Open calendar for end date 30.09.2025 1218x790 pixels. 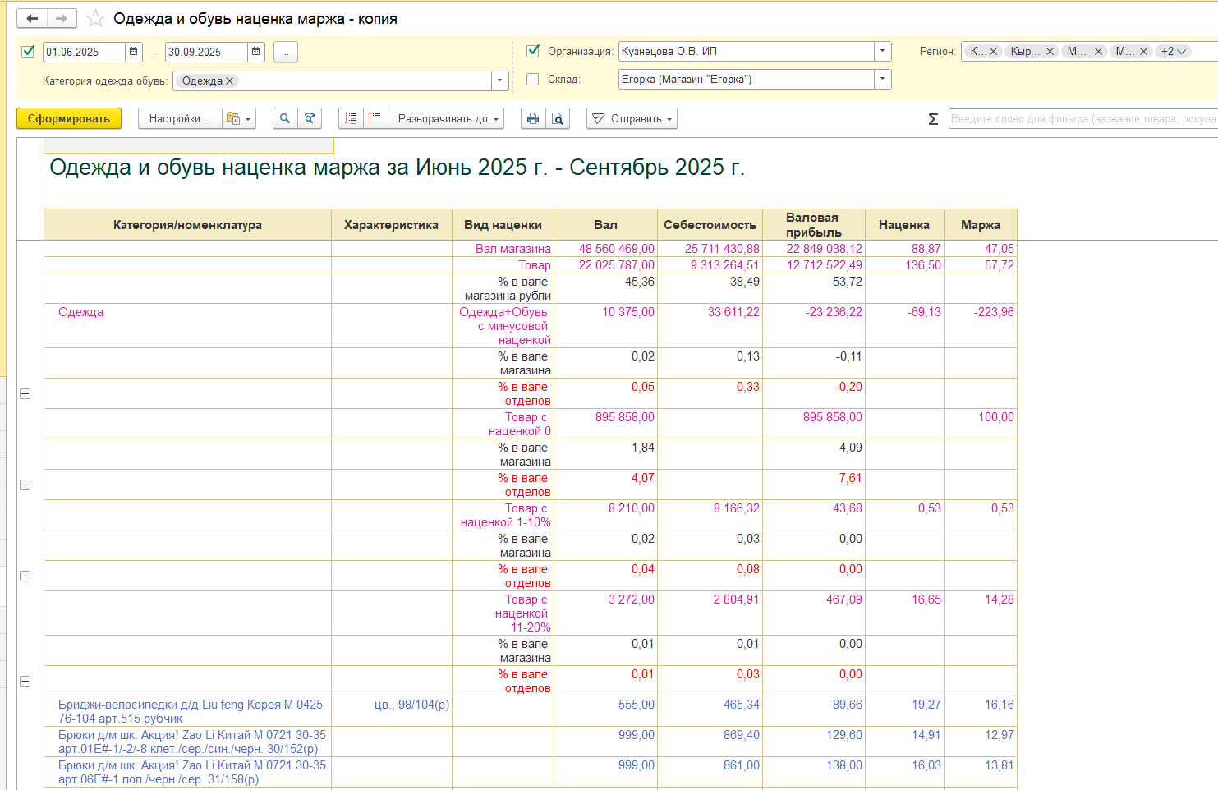(x=256, y=52)
